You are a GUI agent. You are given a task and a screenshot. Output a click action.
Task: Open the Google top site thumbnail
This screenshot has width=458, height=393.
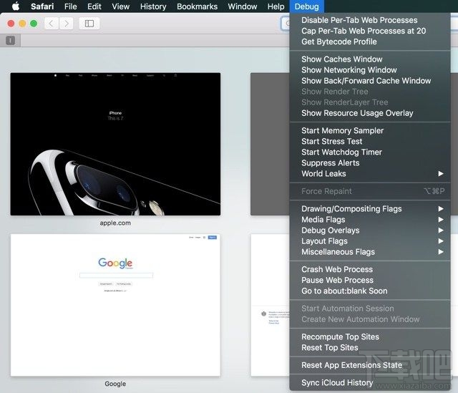point(115,304)
